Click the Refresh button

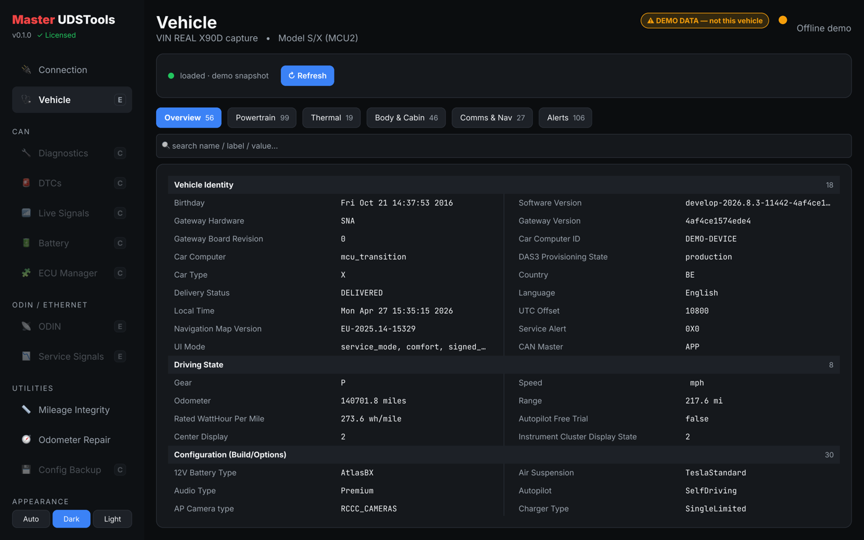point(307,75)
